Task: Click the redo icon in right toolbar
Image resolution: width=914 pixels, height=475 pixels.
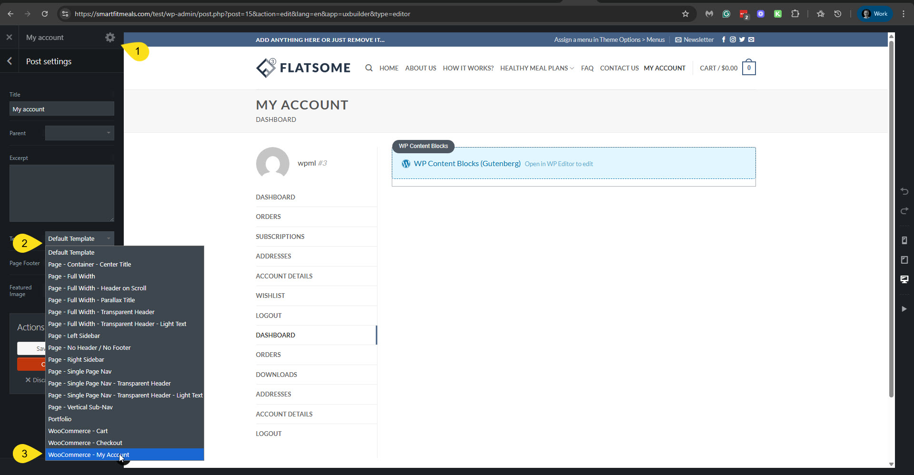Action: 904,211
